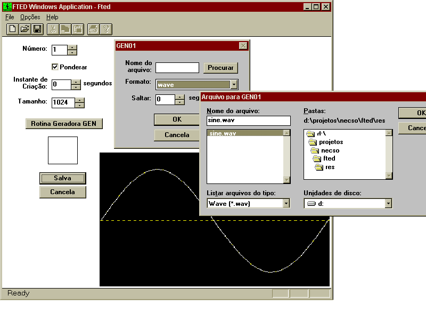Open the File menu

(10, 17)
